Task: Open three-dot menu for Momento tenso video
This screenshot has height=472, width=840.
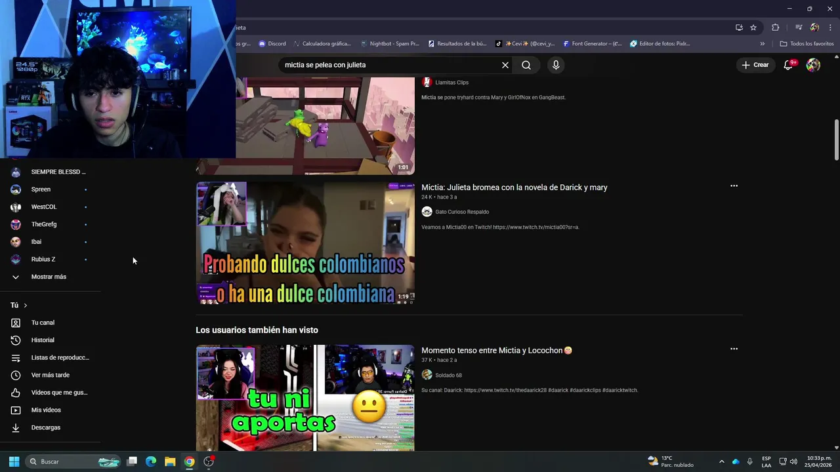Action: tap(734, 349)
